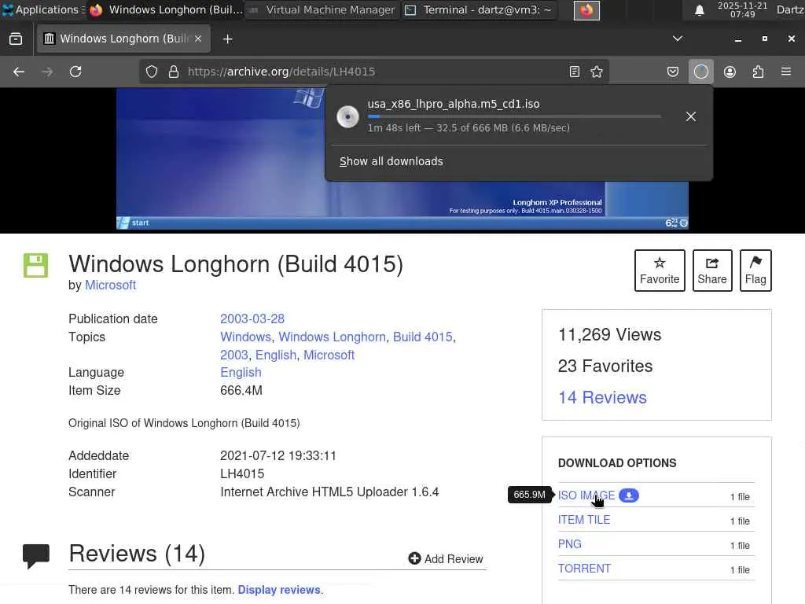
Task: Click the tracking protection shield icon
Action: (152, 72)
